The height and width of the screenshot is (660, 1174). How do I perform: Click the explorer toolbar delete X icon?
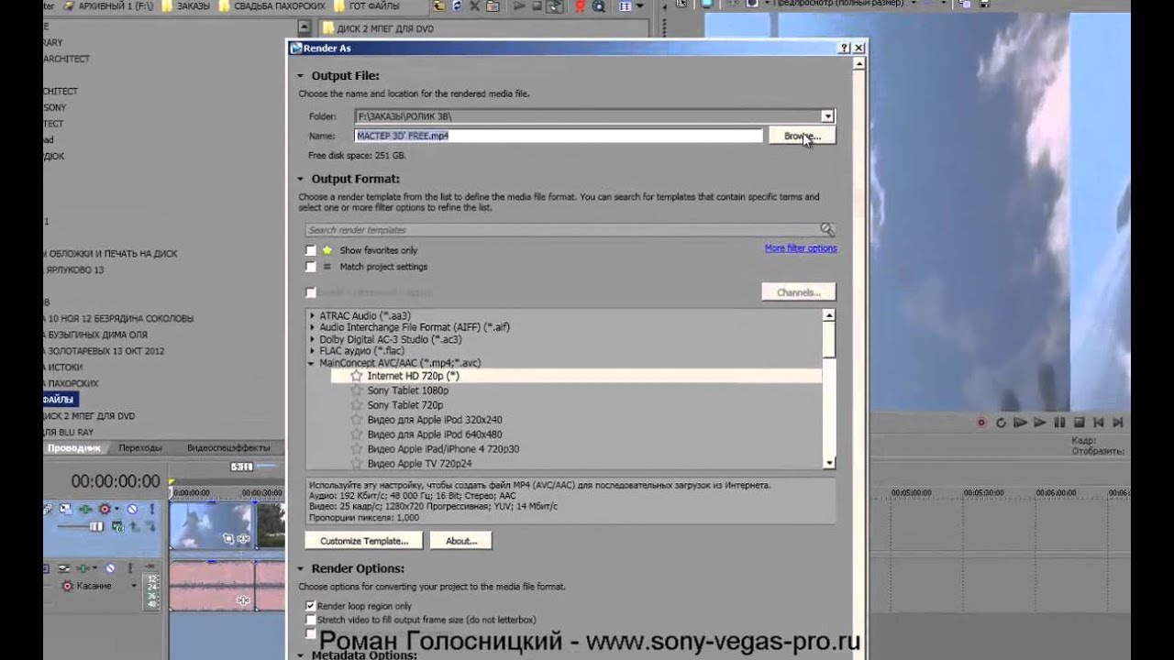(474, 6)
